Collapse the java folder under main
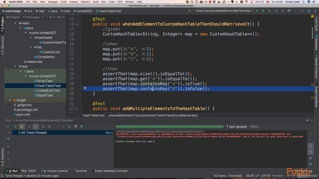Image resolution: width=319 pixels, height=179 pixels. pyautogui.click(x=20, y=28)
